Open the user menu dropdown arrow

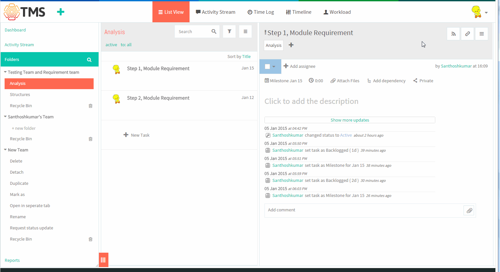coord(486,13)
